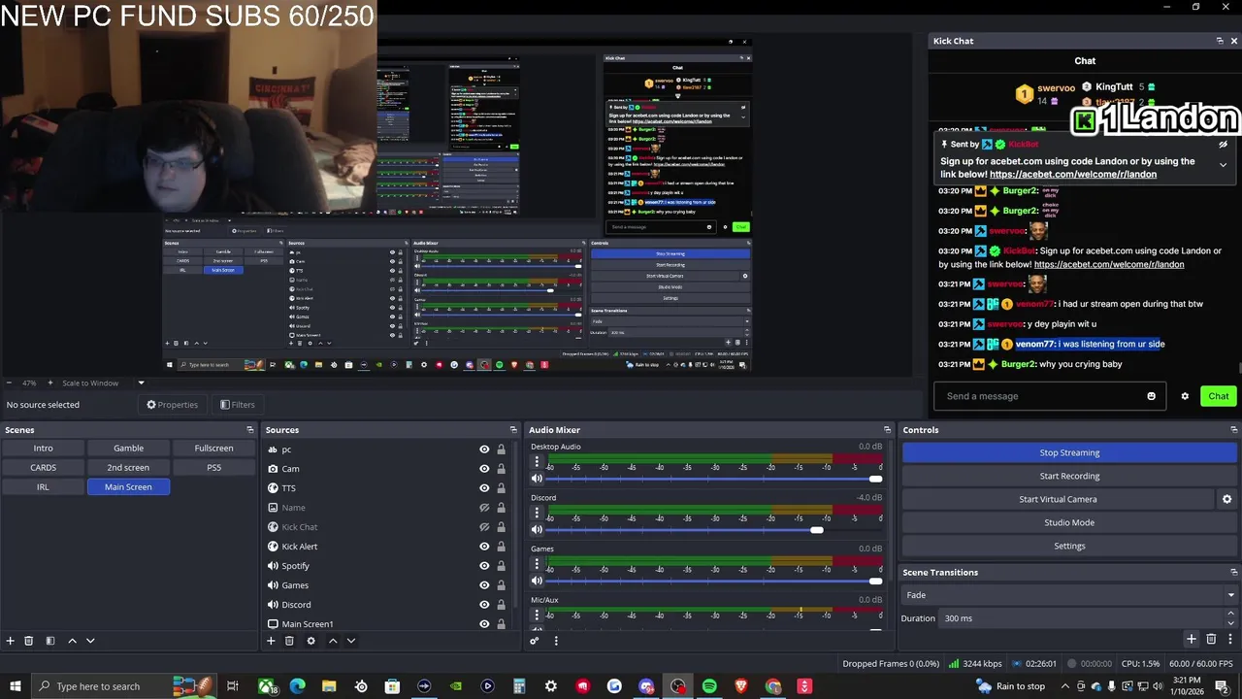The image size is (1242, 699).
Task: Open emoji picker in Kick chat input
Action: [x=1152, y=396]
